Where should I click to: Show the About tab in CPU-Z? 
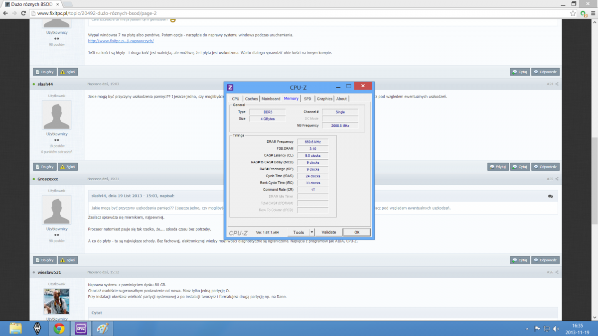click(x=341, y=99)
